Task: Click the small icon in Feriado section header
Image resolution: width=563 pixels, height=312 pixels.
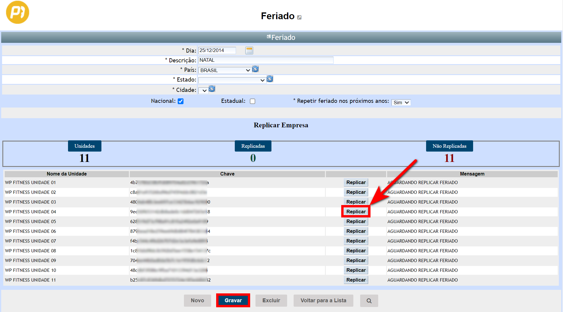Action: pyautogui.click(x=268, y=37)
